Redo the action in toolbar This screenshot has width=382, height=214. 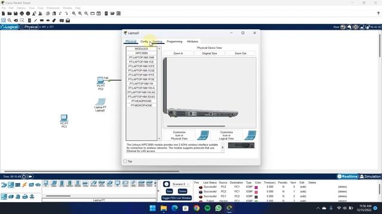coord(66,14)
